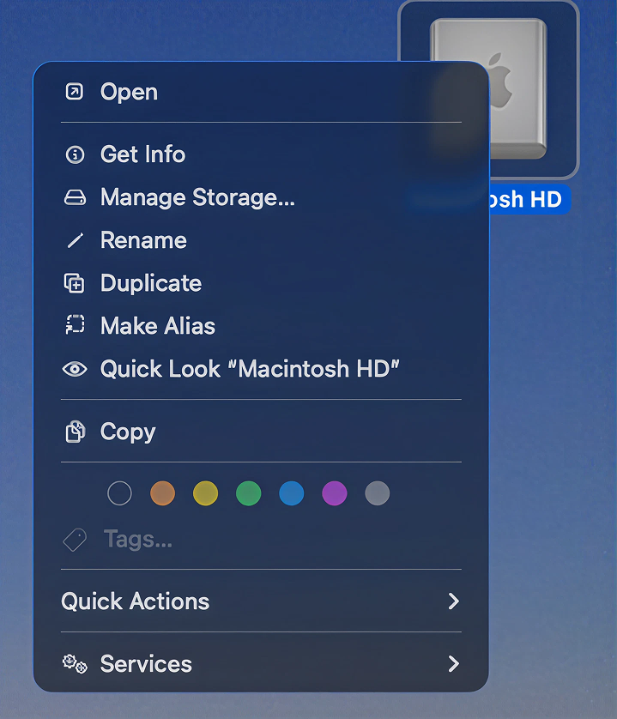The height and width of the screenshot is (719, 617).
Task: Choose Open from the context menu
Action: pos(261,92)
